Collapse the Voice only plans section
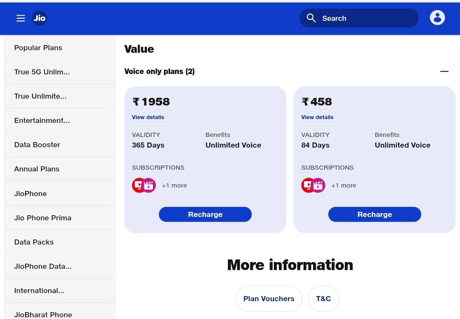The width and height of the screenshot is (460, 319). [x=444, y=71]
